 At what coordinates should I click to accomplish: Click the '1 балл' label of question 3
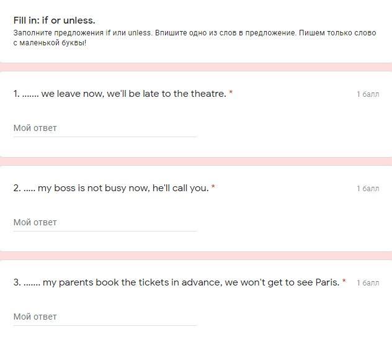(x=368, y=283)
